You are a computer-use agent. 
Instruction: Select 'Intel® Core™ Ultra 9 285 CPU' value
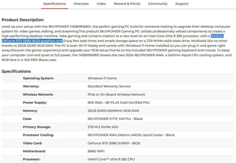click(x=111, y=159)
